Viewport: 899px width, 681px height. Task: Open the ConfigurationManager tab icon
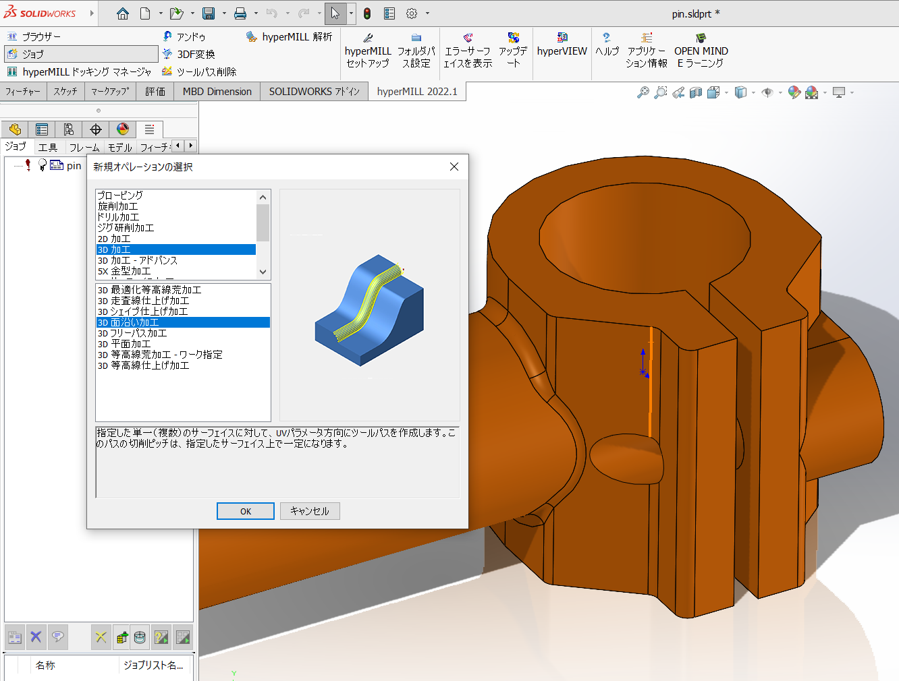[69, 129]
